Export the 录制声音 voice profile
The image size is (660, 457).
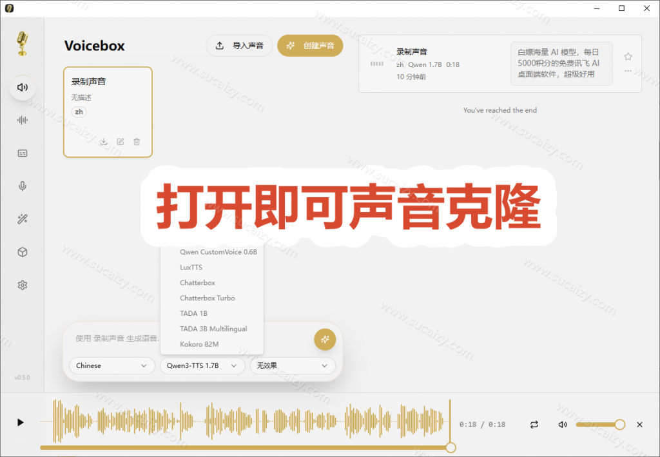[104, 141]
